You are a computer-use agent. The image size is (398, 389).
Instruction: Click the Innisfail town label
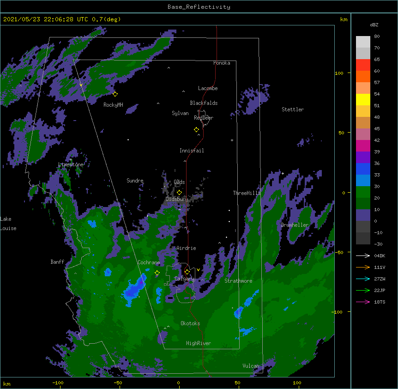192,151
